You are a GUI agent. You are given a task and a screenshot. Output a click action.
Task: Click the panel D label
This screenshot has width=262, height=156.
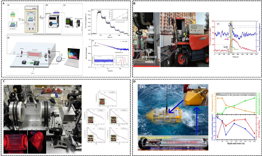pos(134,81)
